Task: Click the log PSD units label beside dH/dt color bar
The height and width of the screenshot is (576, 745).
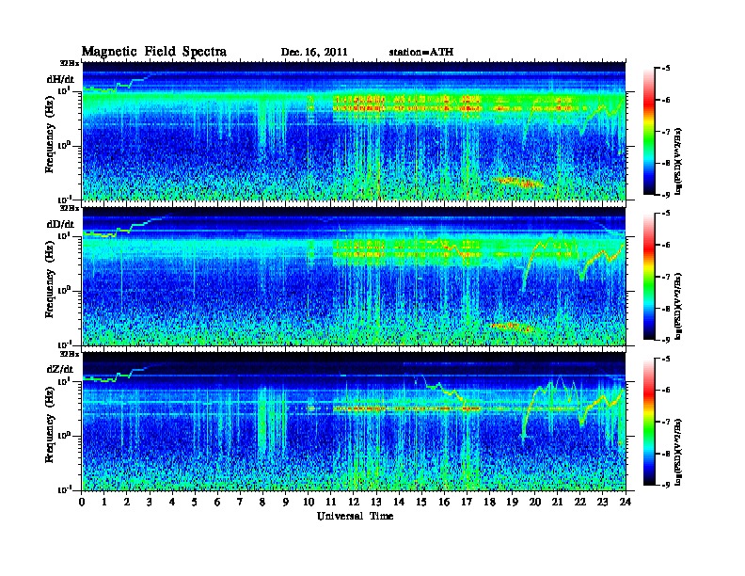Action: click(678, 161)
